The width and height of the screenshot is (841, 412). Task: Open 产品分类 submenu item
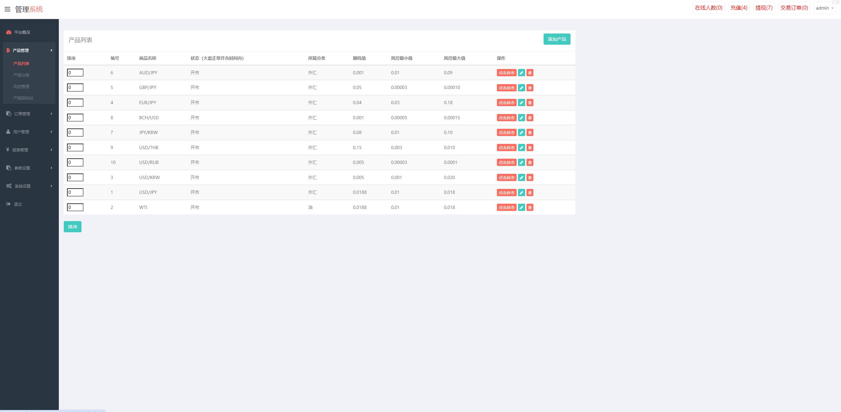[21, 75]
